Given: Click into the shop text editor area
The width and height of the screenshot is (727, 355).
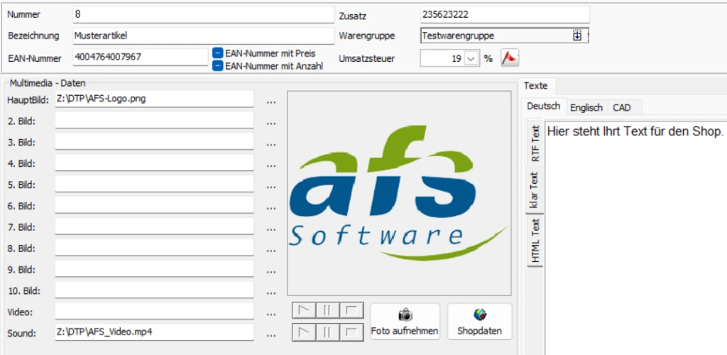Looking at the screenshot, I should pos(635,237).
